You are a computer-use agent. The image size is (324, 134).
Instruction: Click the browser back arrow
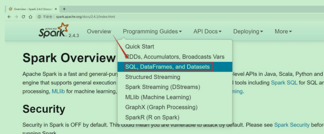(9, 17)
